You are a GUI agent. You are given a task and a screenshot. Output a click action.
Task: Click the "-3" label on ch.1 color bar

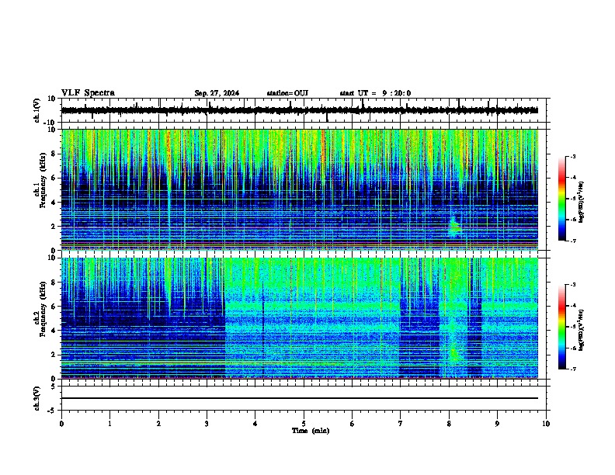tap(572, 156)
